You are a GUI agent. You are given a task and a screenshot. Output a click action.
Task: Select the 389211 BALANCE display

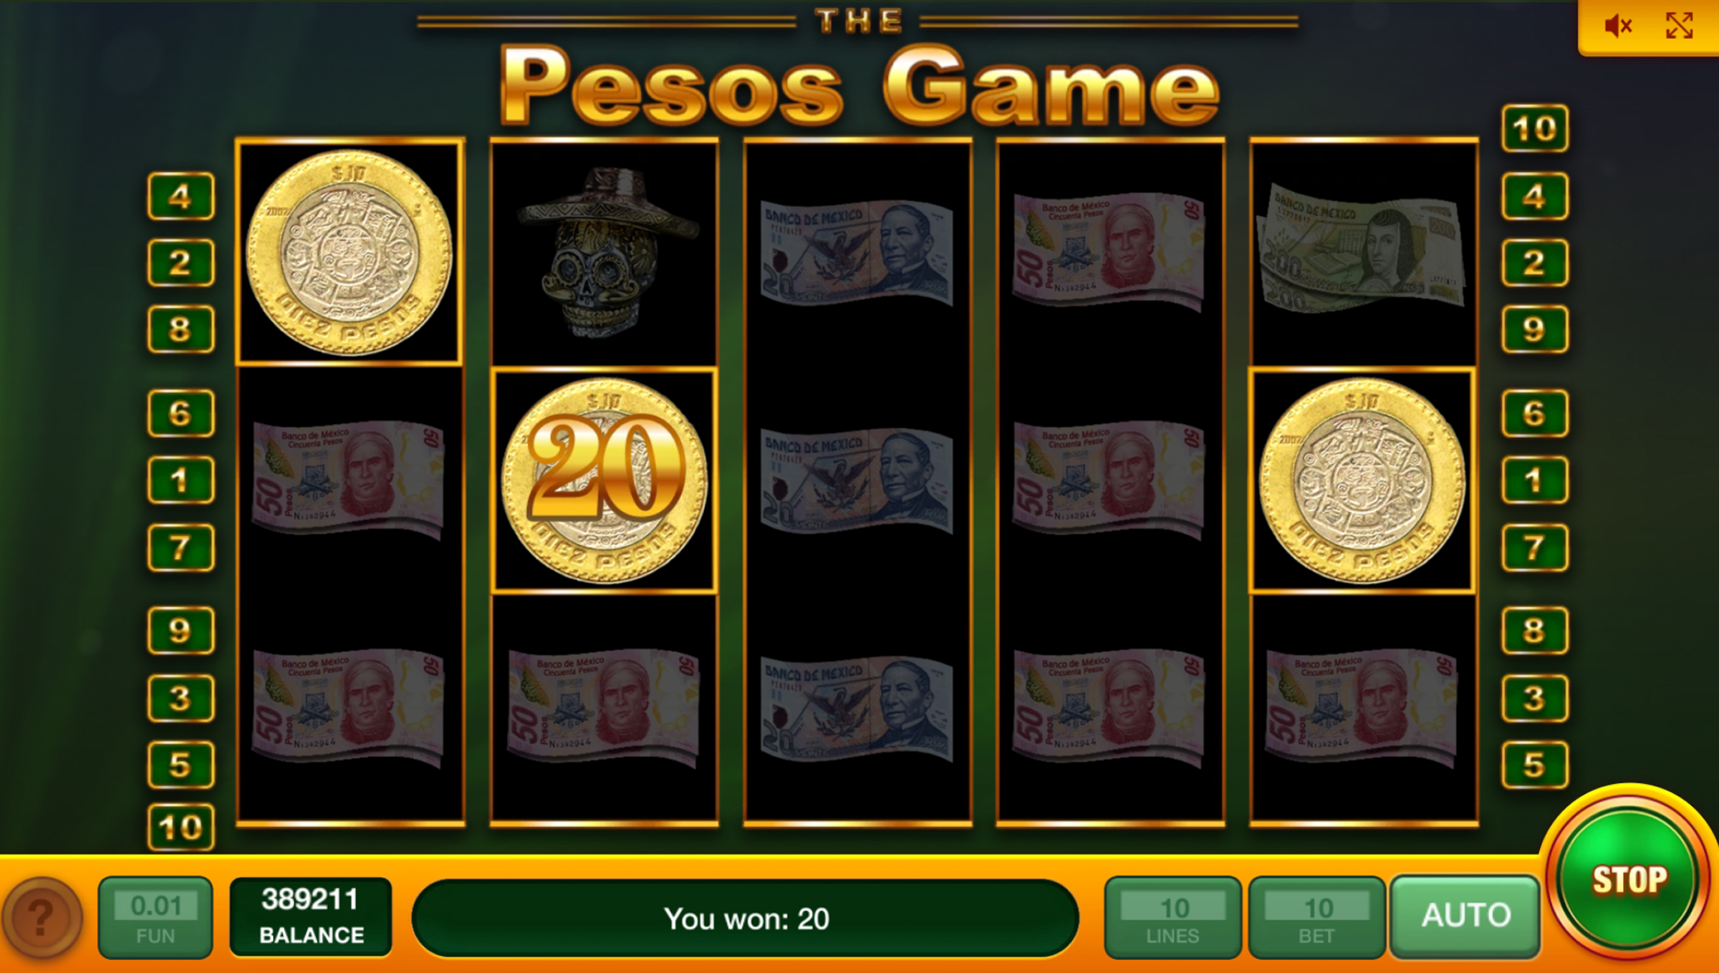coord(311,917)
